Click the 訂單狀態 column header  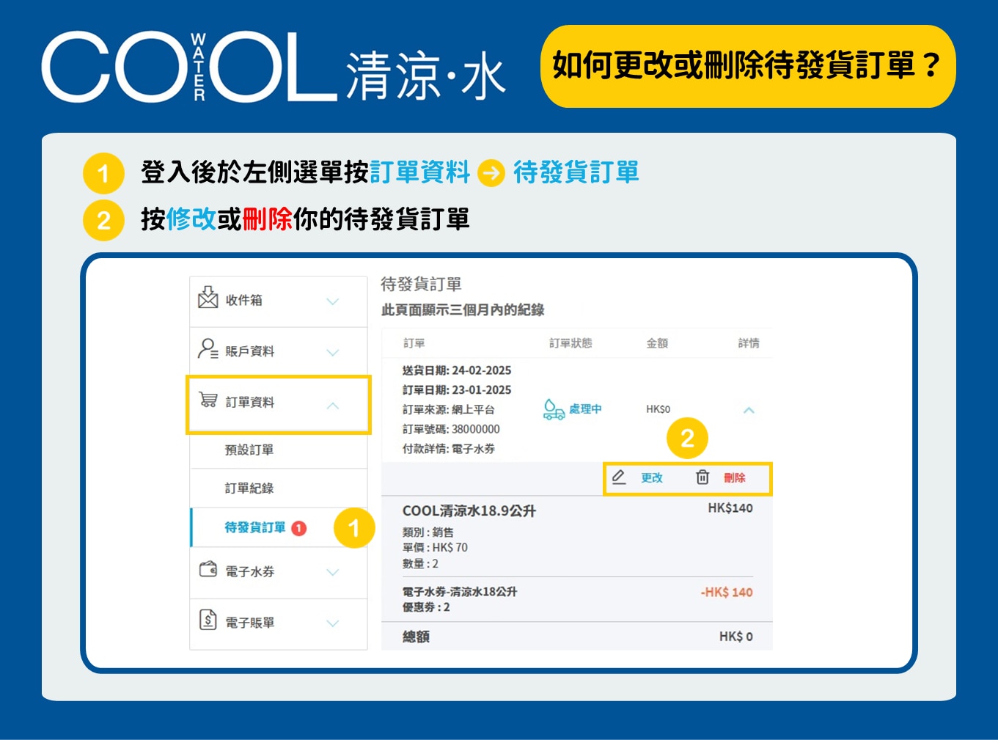570,343
